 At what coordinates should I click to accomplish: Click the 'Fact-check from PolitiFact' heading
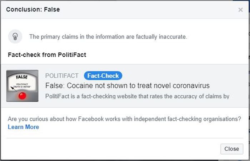pyautogui.click(x=47, y=55)
